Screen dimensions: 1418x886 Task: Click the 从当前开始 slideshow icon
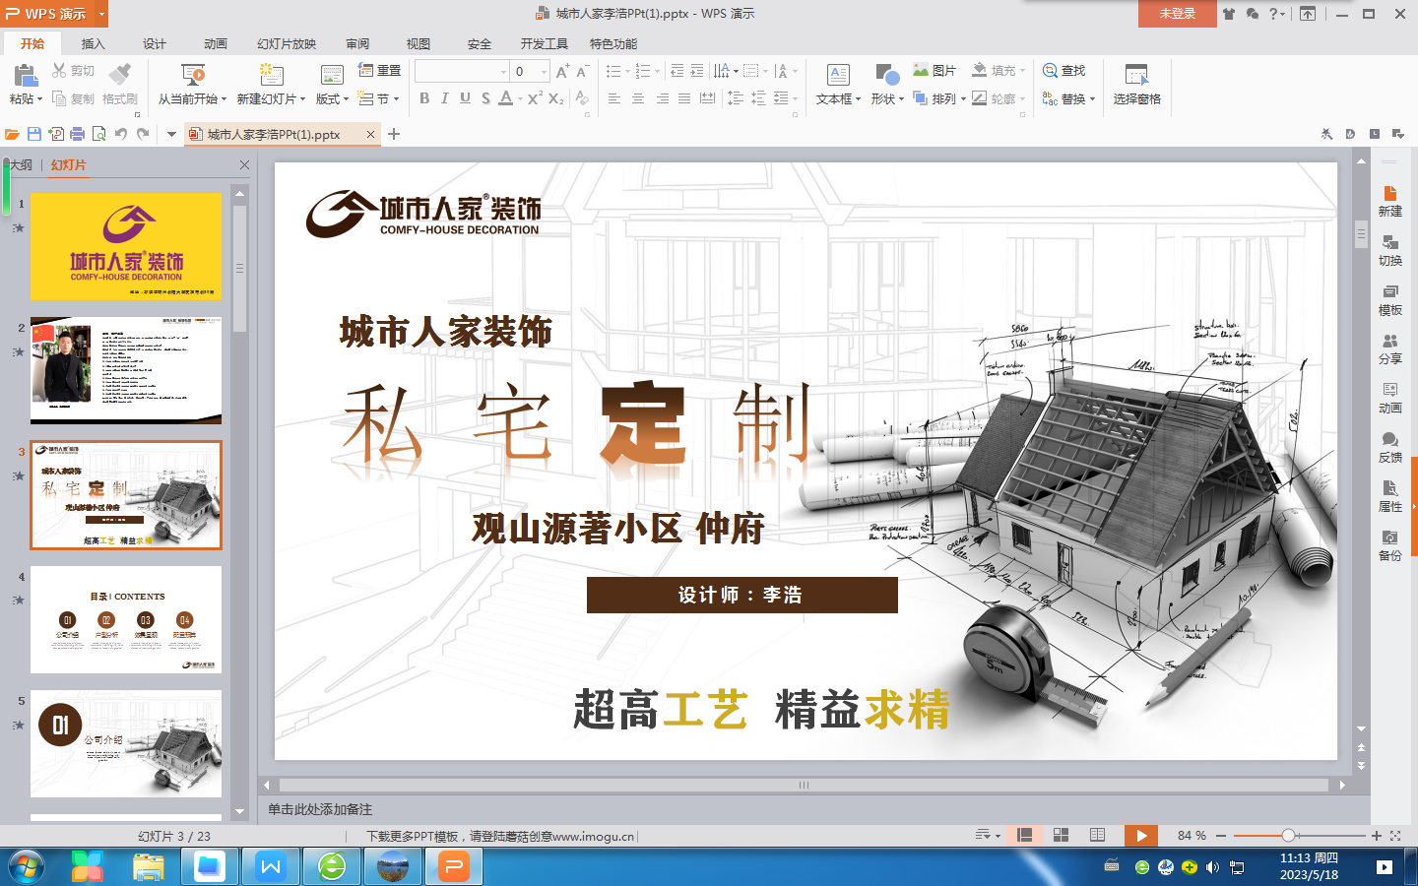(x=193, y=75)
